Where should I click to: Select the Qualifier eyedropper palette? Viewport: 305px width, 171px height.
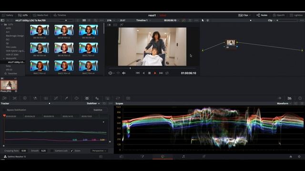tap(66, 98)
